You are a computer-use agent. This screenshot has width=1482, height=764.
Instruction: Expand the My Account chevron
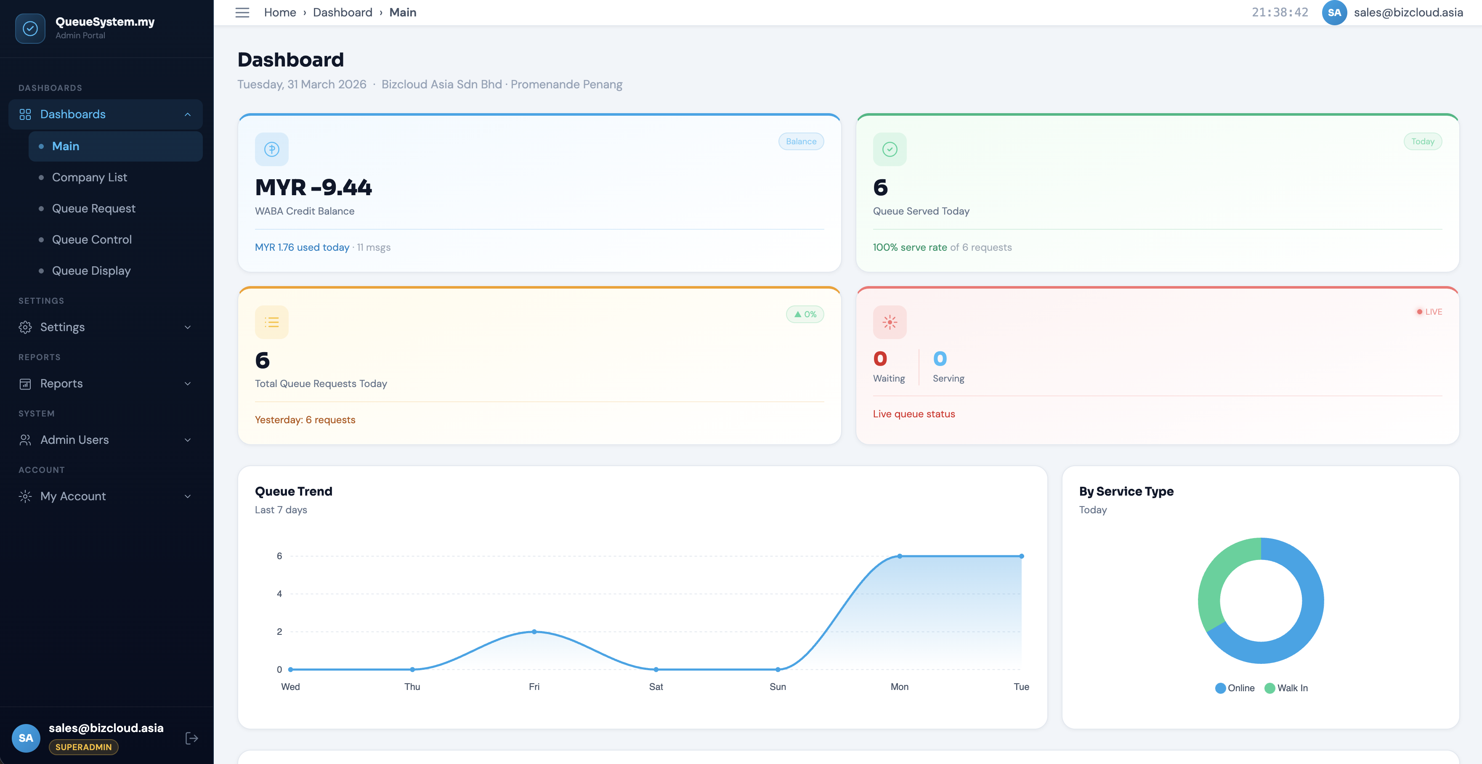188,496
